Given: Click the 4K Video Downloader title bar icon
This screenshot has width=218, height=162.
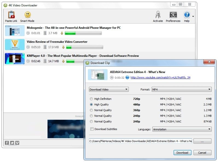Looking at the screenshot, I should point(5,5).
